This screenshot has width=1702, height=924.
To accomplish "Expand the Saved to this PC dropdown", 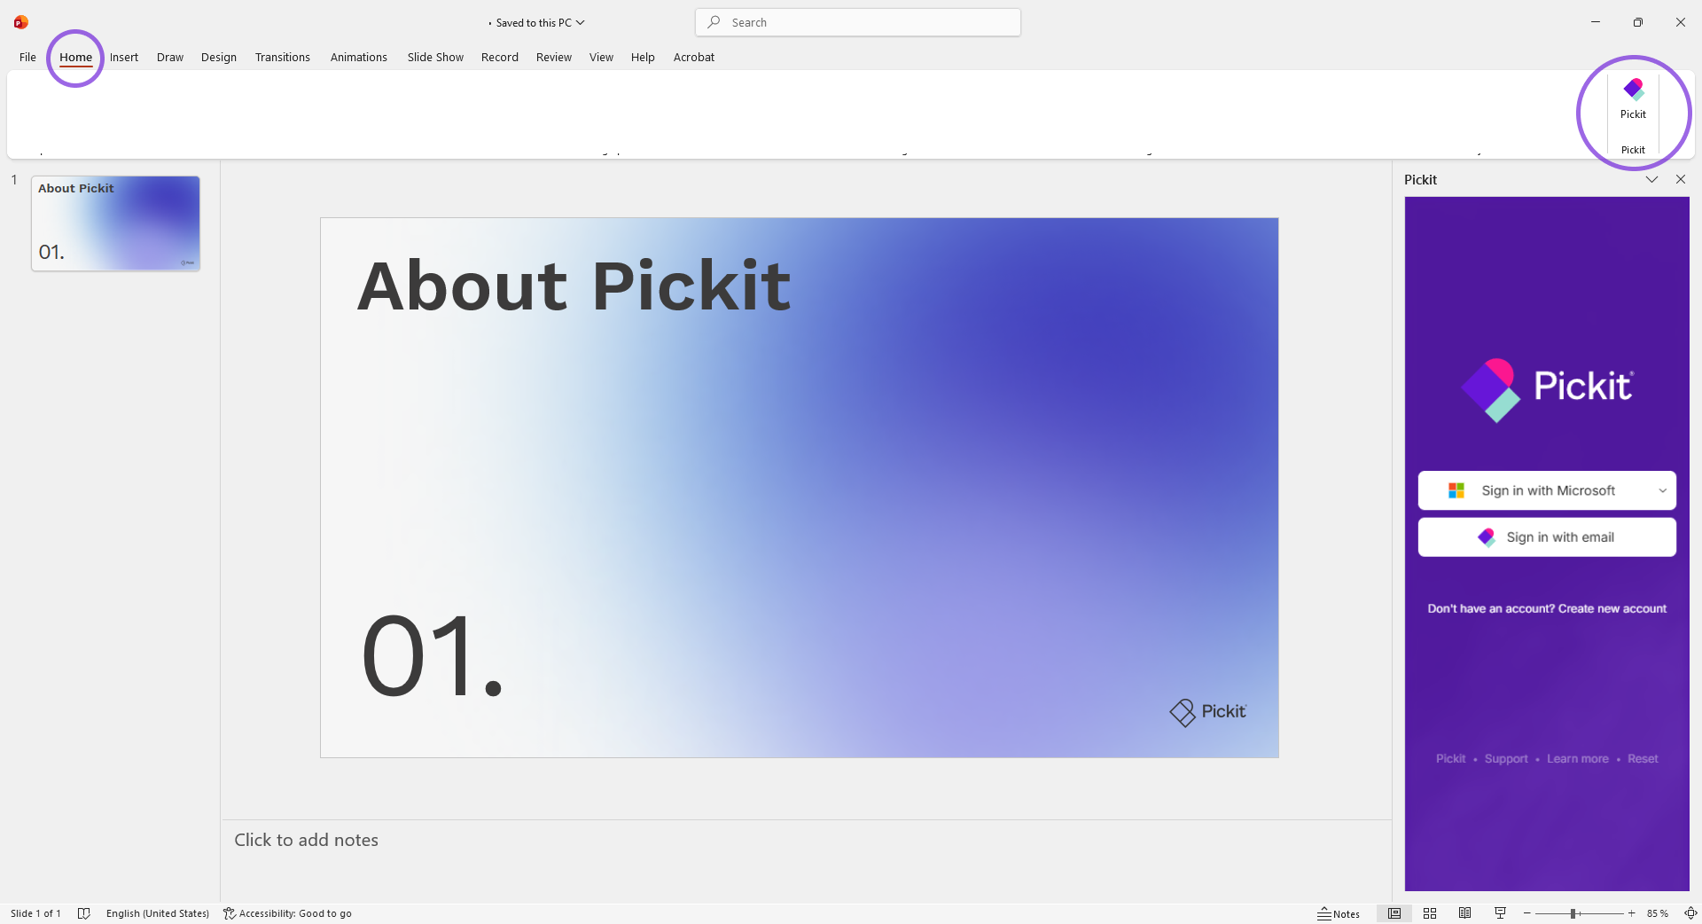I will coord(581,22).
